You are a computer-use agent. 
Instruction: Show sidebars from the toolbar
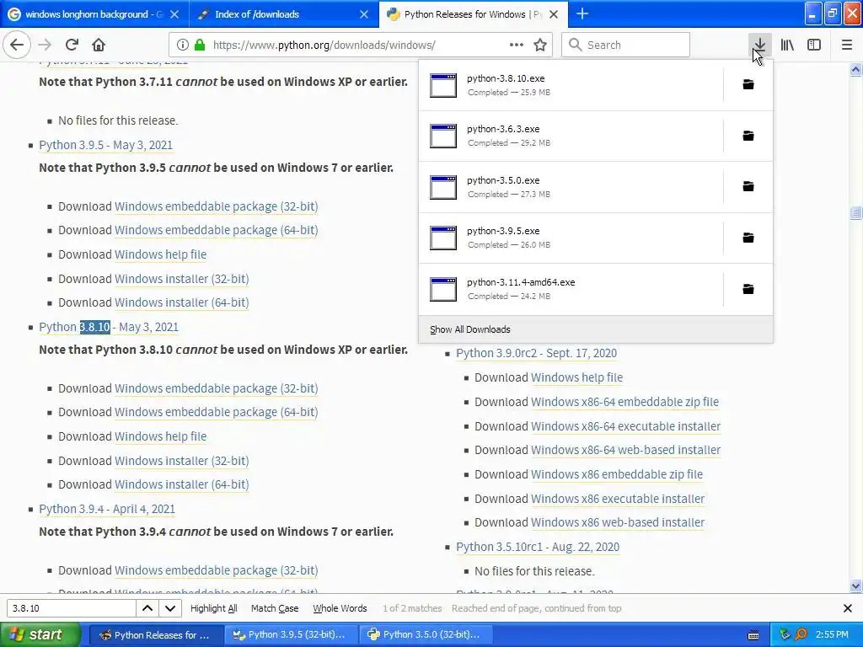click(814, 45)
